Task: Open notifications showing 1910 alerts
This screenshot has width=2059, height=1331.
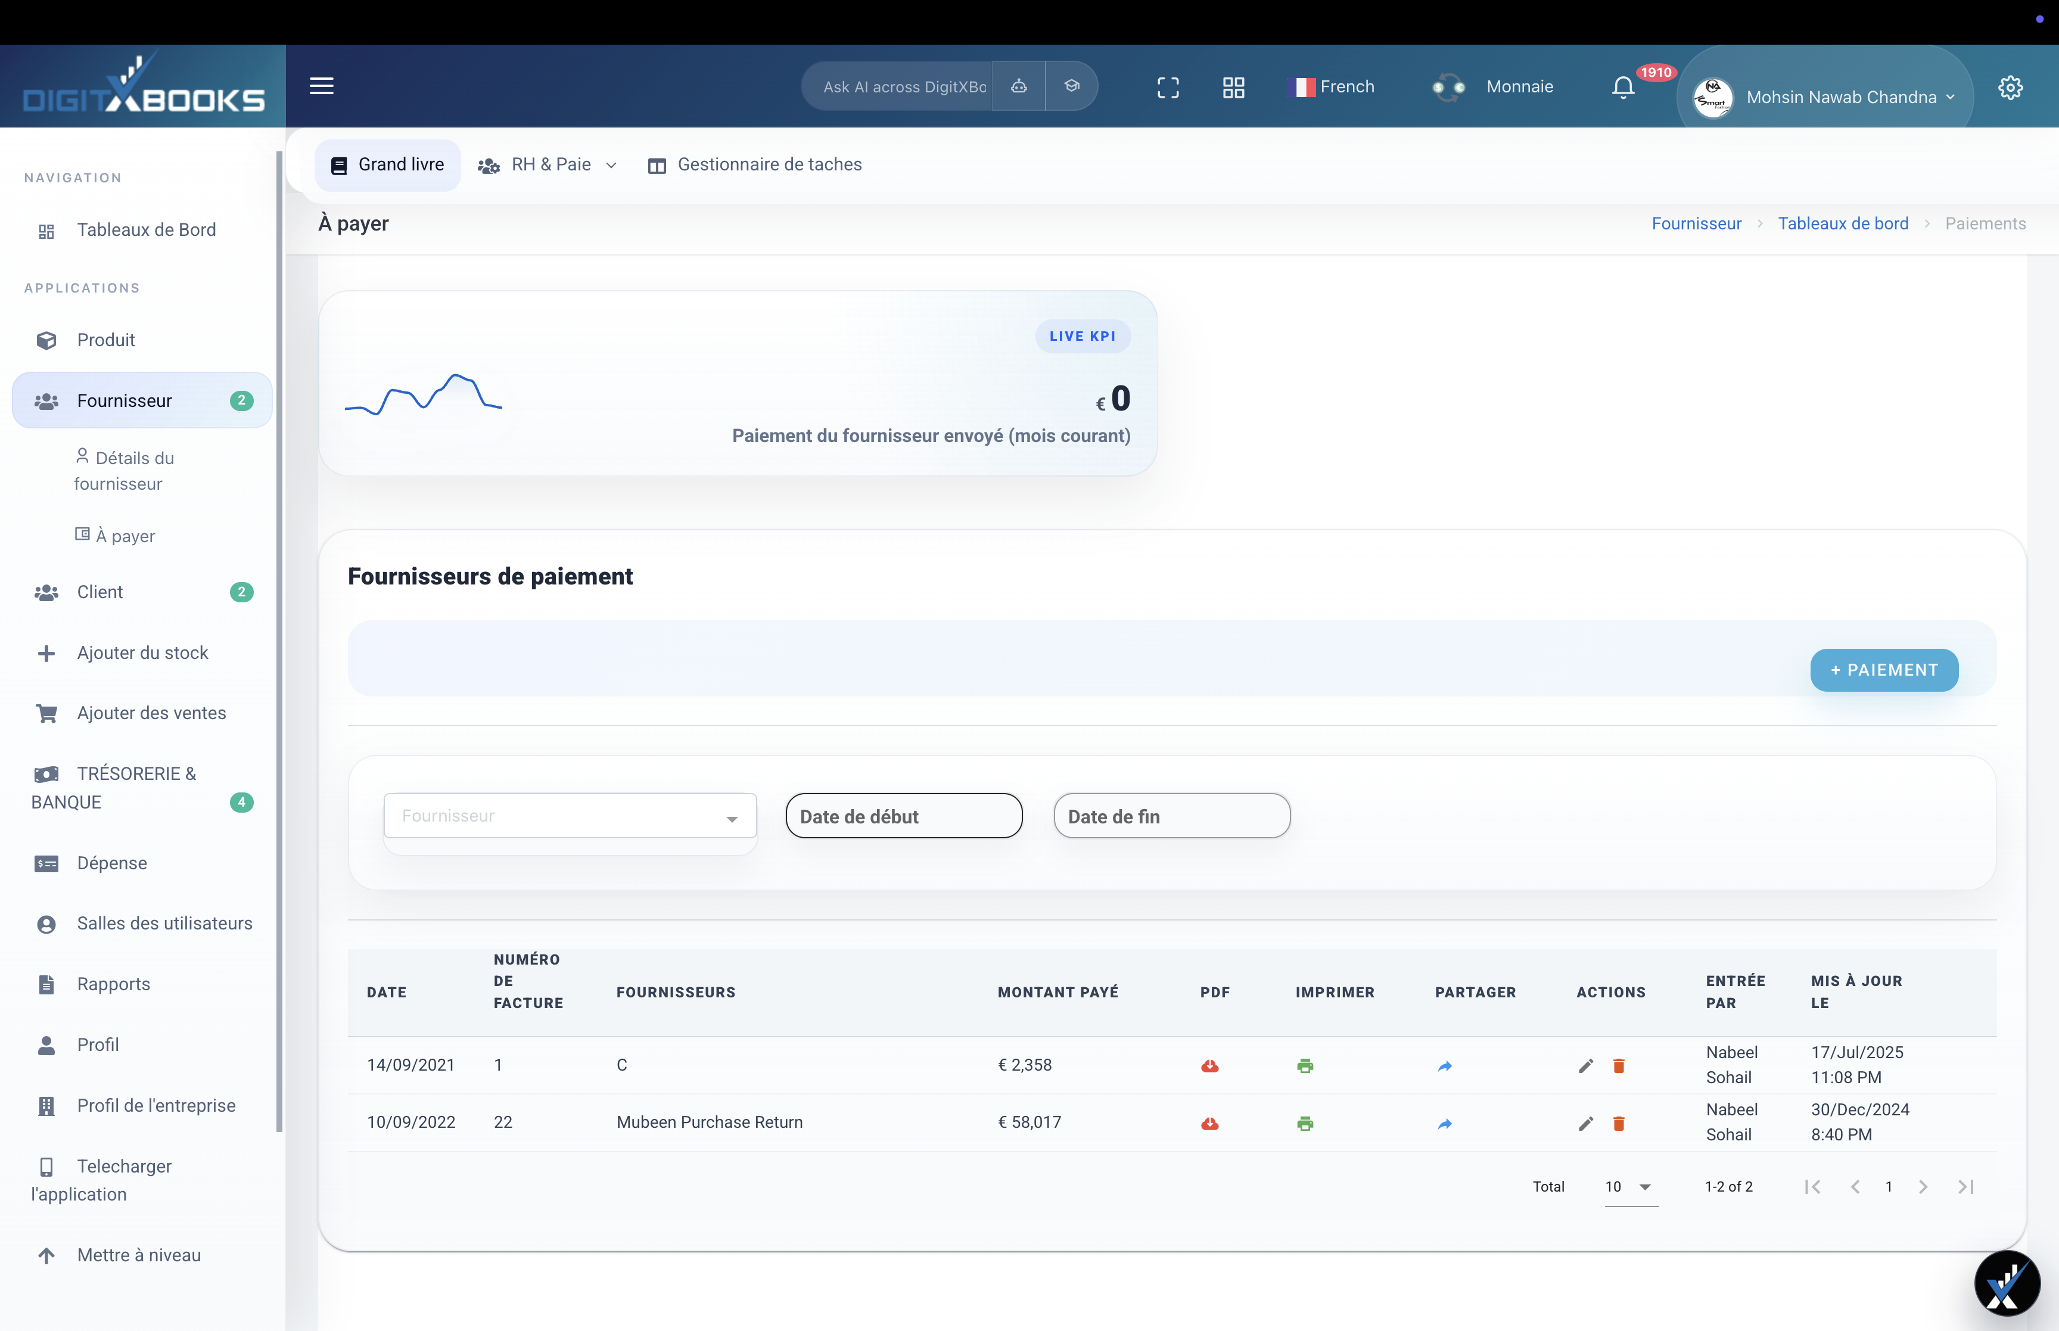Action: pyautogui.click(x=1623, y=86)
